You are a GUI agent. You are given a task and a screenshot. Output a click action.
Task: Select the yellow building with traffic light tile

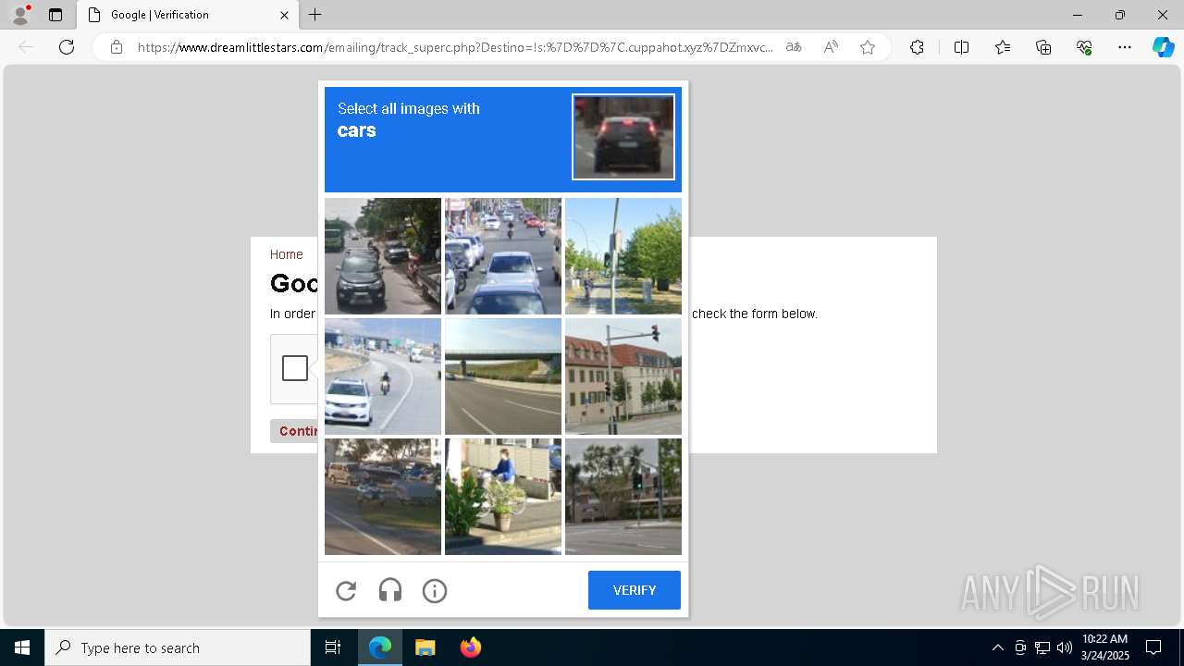point(623,376)
